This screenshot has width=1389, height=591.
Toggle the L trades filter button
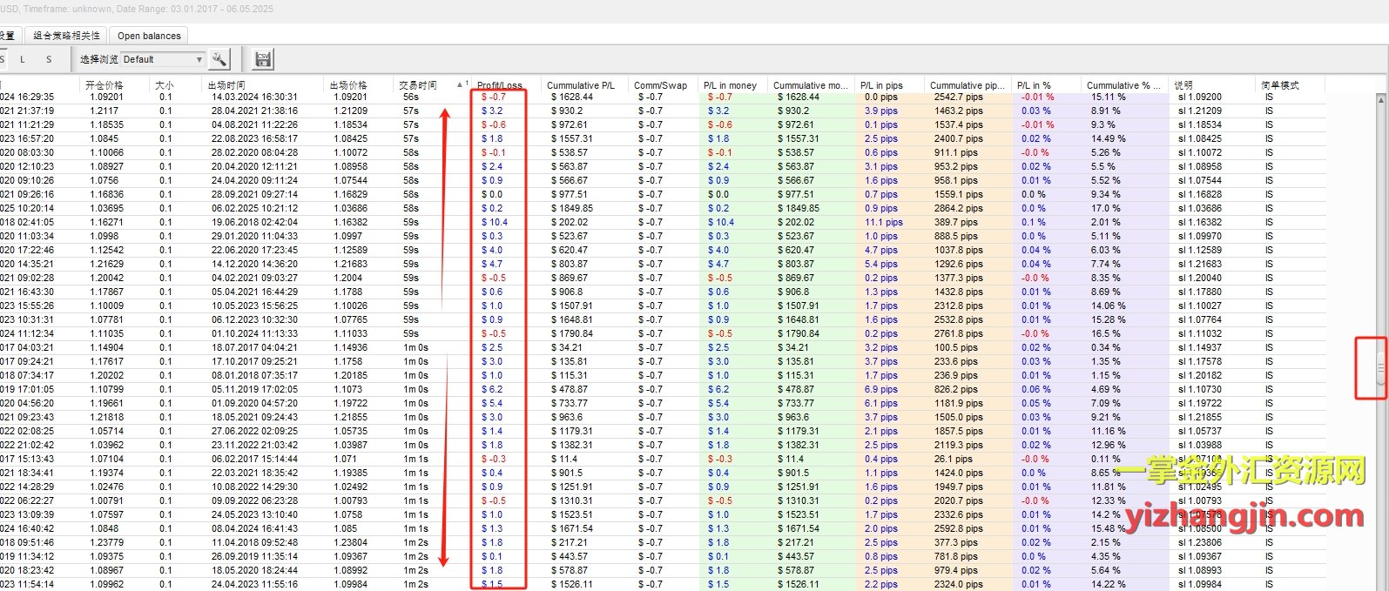[x=23, y=59]
